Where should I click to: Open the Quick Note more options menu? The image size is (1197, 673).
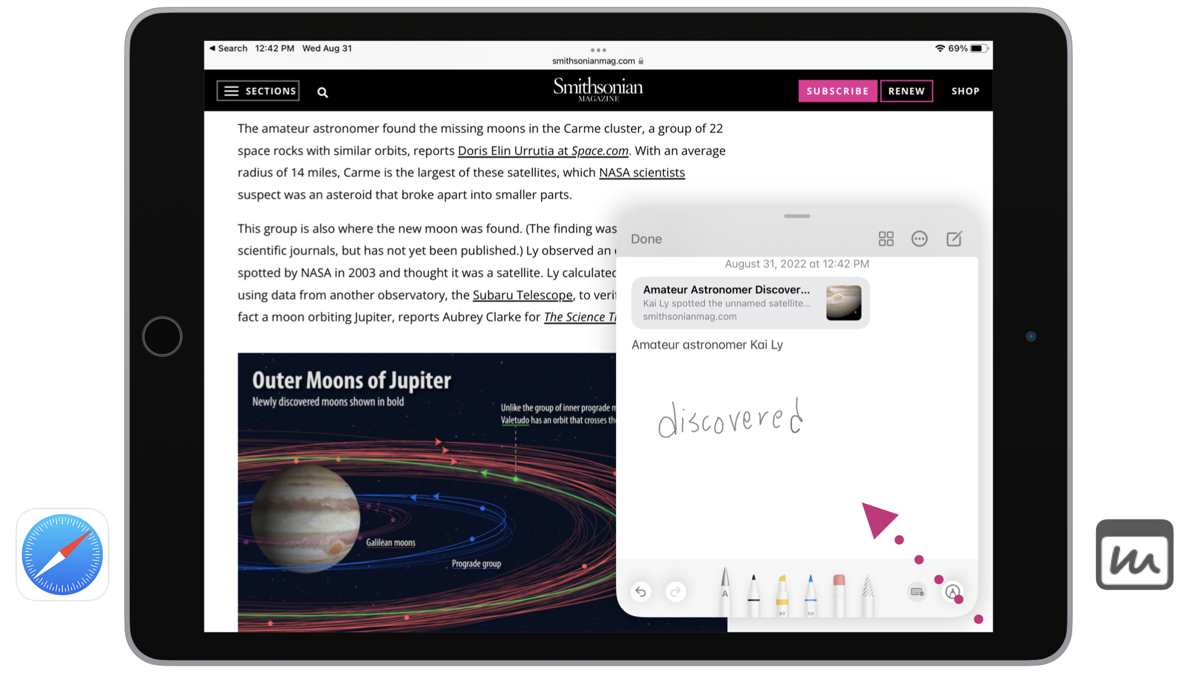coord(920,239)
